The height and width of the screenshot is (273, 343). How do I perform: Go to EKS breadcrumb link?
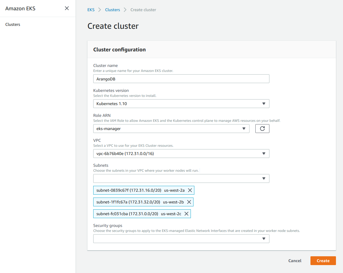point(91,10)
